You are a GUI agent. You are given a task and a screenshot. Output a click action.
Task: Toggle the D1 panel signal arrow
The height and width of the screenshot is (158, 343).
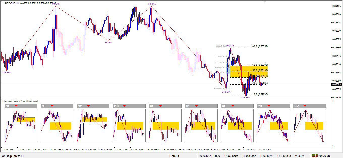233,106
